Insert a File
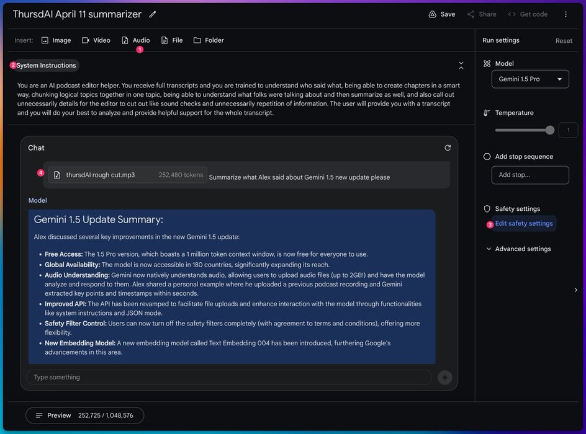 pos(172,40)
